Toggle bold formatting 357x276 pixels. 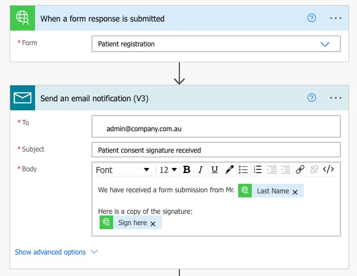click(187, 170)
